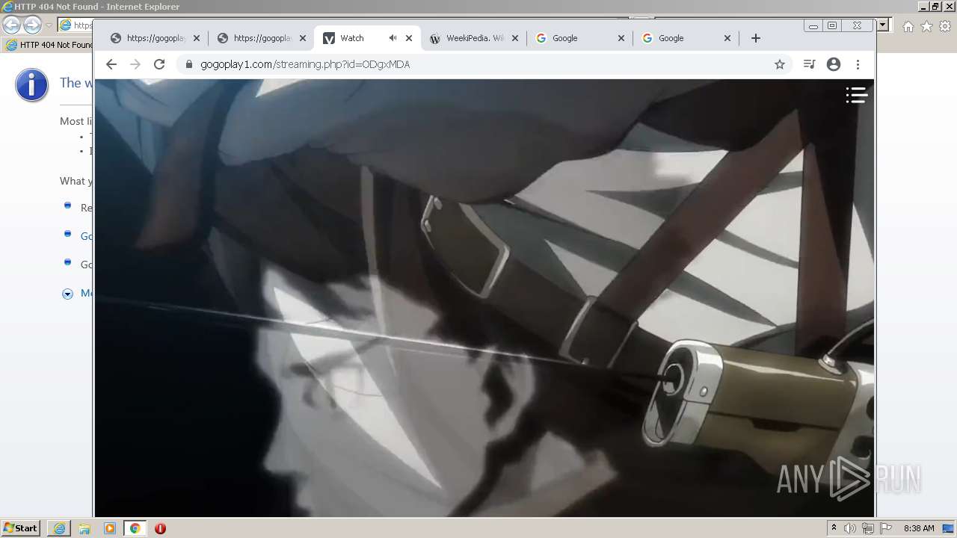Image resolution: width=957 pixels, height=538 pixels.
Task: Go forward in Chrome
Action: coord(135,64)
